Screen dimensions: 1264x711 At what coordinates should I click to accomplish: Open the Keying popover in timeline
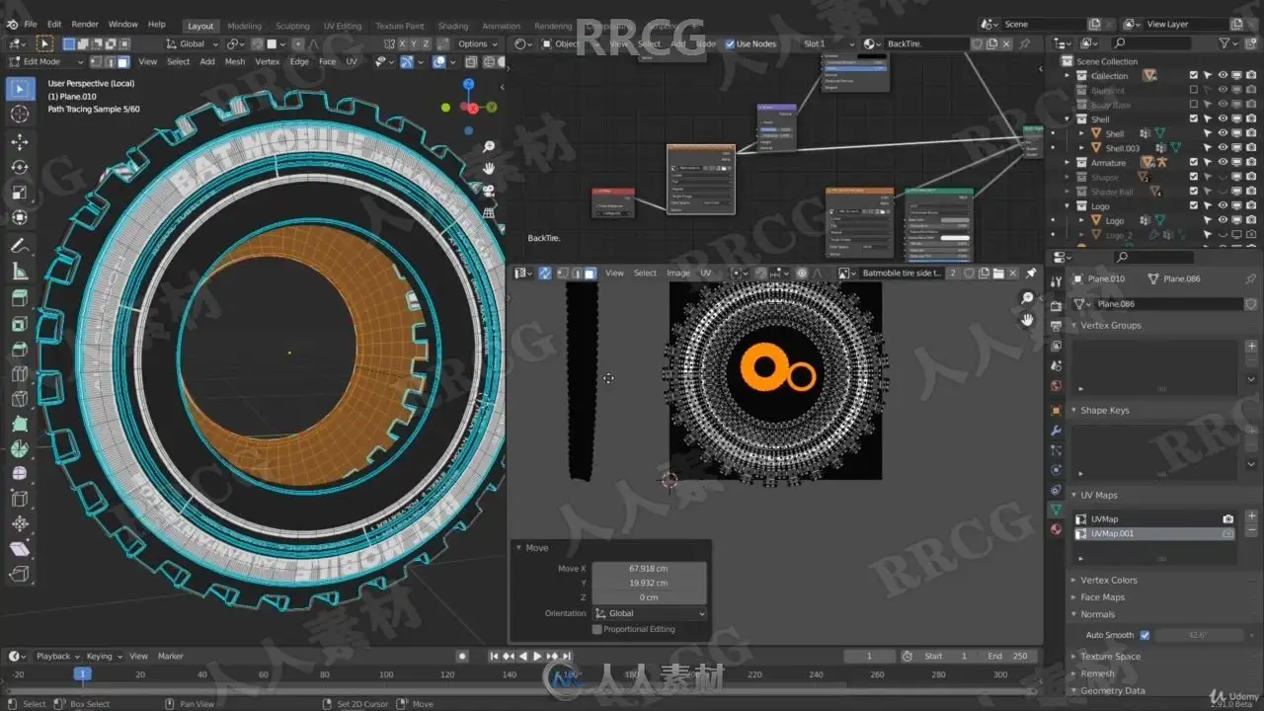coord(103,656)
